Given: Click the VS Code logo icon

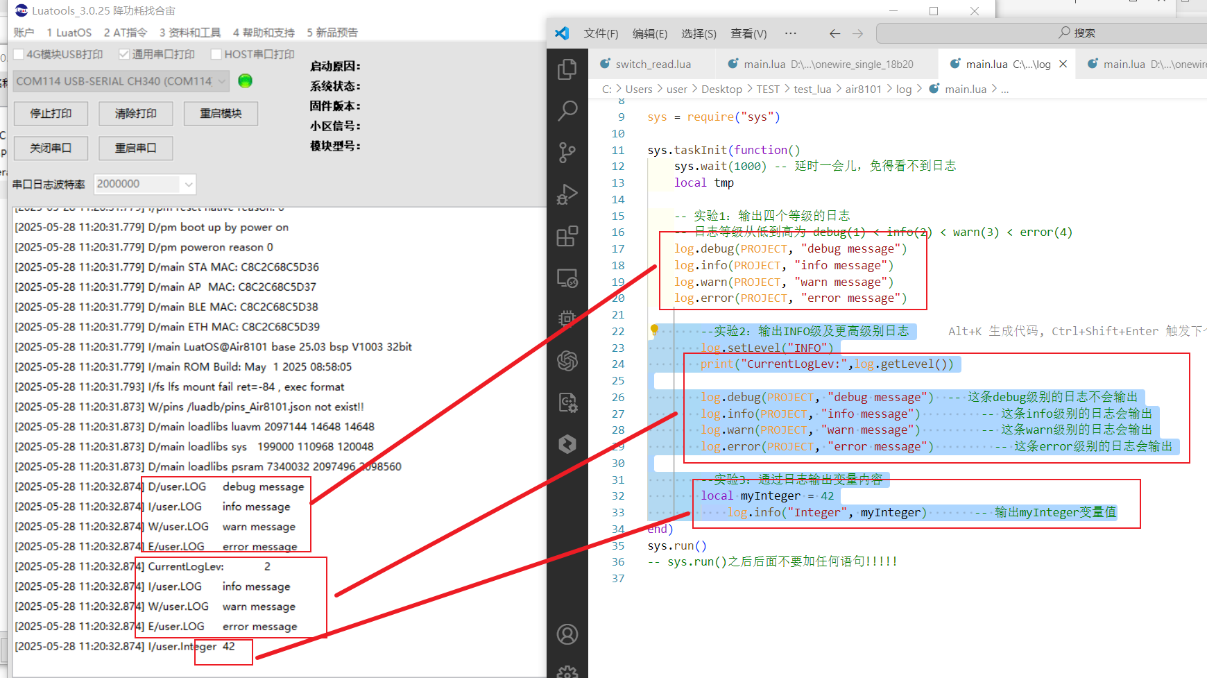Looking at the screenshot, I should [562, 33].
